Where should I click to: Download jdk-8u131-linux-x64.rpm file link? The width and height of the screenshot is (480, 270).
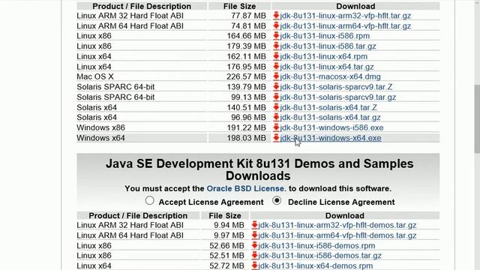coord(323,57)
